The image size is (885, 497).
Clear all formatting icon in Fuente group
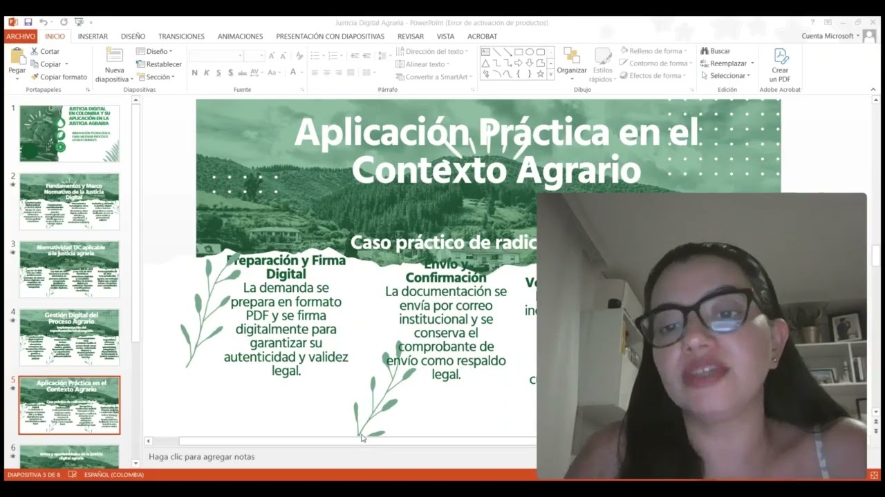[300, 55]
